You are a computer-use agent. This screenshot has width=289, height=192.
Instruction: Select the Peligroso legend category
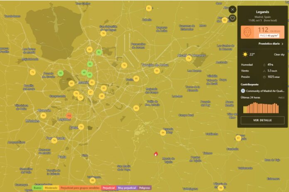[144, 187]
